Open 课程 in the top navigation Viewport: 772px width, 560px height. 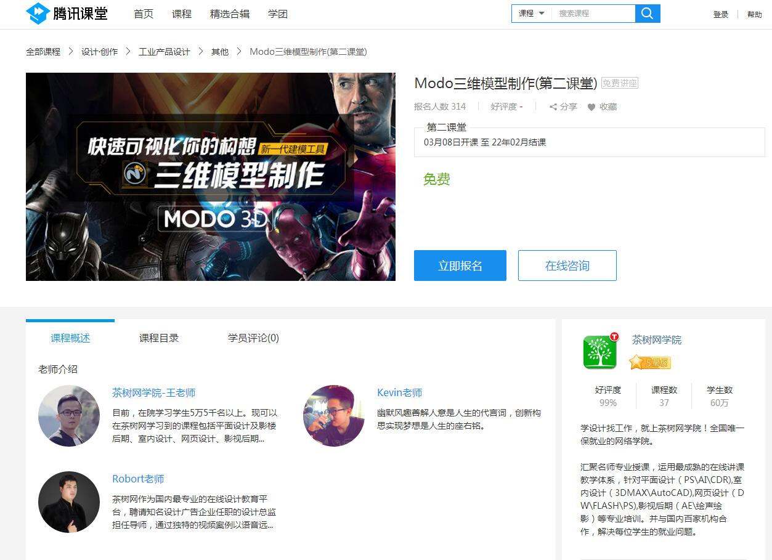[x=182, y=14]
